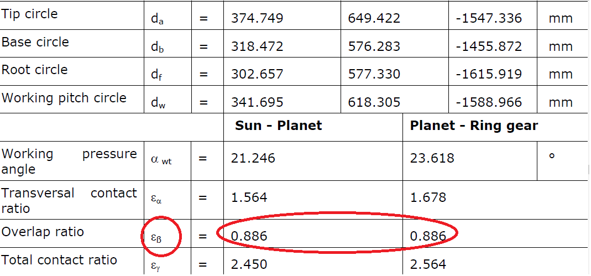Click the Tip circle value -1547.336
This screenshot has width=591, height=276.
pyautogui.click(x=489, y=18)
